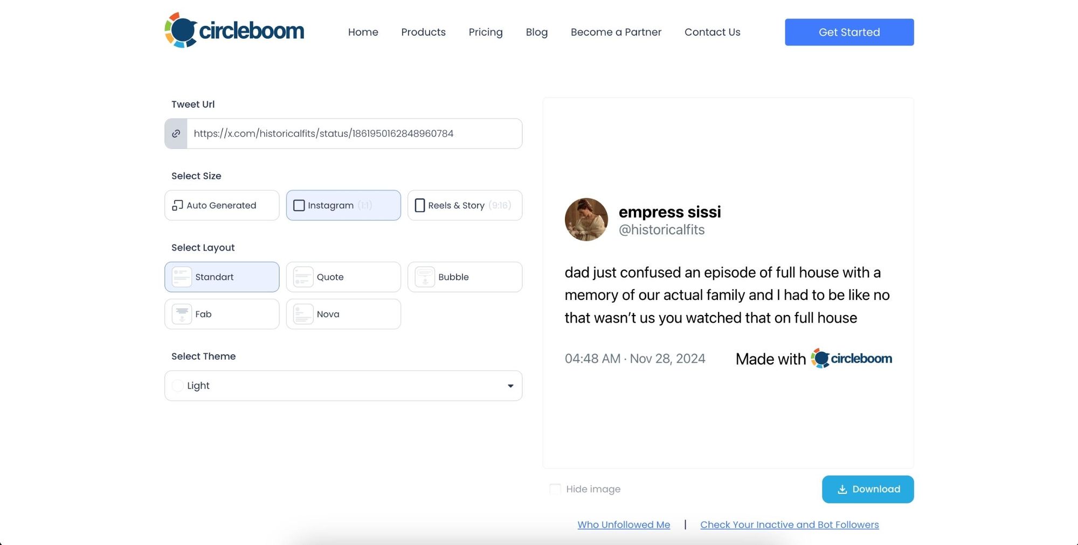Click the Standart layout preview icon
Viewport: 1078px width, 545px height.
pos(182,277)
